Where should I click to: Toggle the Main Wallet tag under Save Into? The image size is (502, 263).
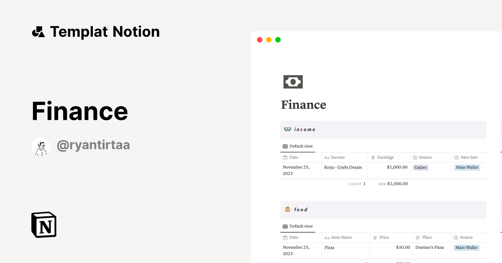467,167
